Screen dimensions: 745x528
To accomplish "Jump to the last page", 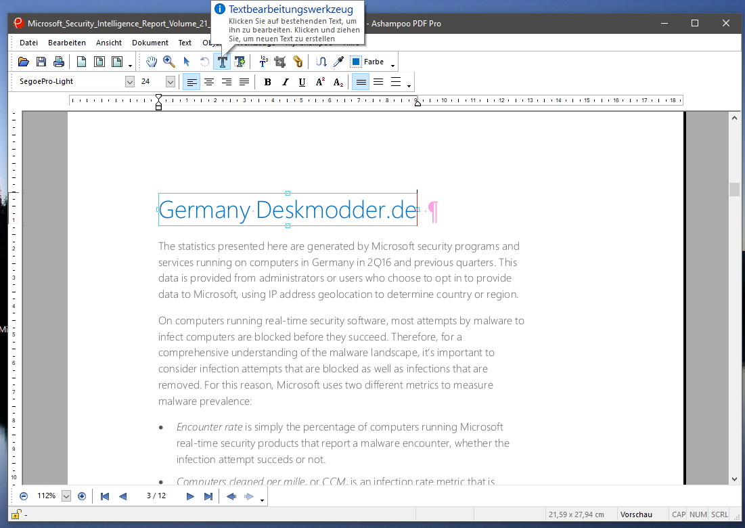I will tap(208, 496).
